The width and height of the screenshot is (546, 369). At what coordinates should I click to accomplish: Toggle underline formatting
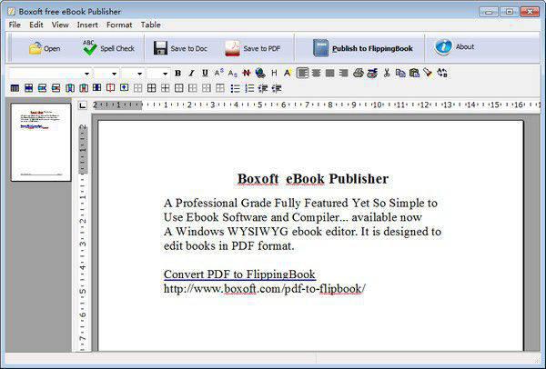coord(205,73)
